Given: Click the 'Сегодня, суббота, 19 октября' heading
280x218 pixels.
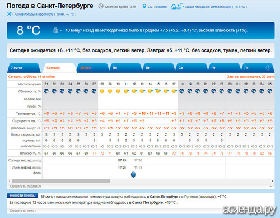Looking at the screenshot, I should pyautogui.click(x=31, y=77).
